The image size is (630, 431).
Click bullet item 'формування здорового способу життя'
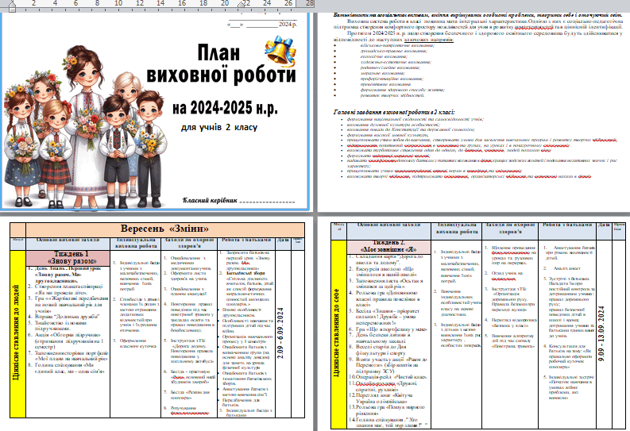403,90
